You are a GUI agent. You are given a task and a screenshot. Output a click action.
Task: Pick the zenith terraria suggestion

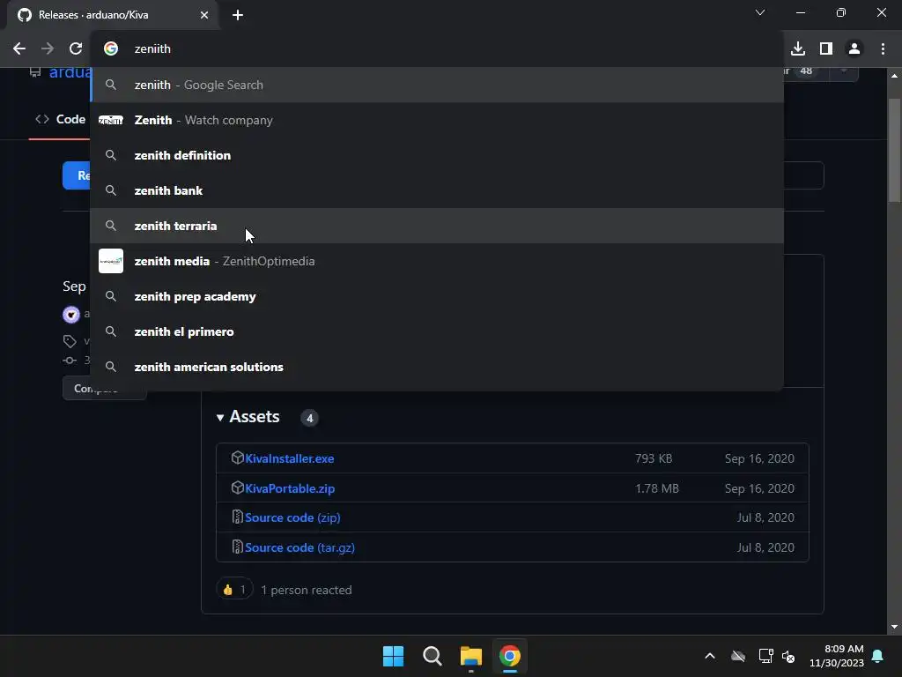click(437, 226)
